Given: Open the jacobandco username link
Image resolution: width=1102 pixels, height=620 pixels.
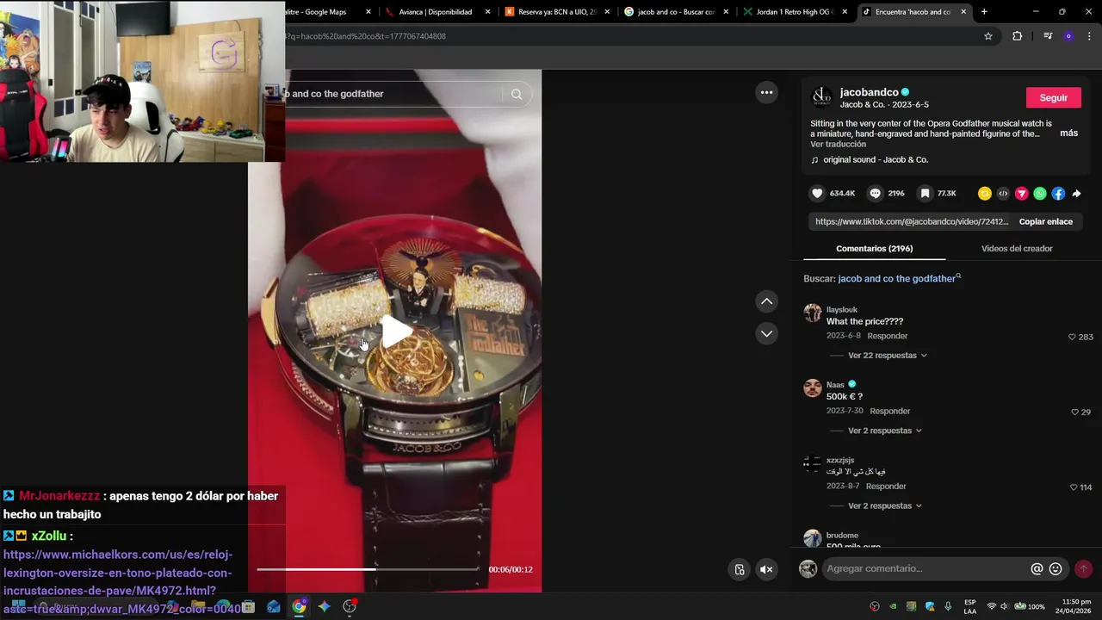Looking at the screenshot, I should [x=869, y=92].
